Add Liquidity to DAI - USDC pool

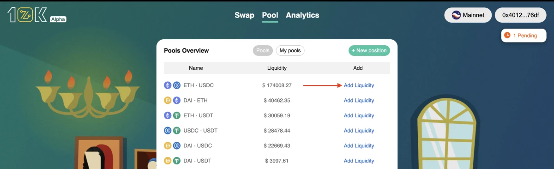coord(359,145)
